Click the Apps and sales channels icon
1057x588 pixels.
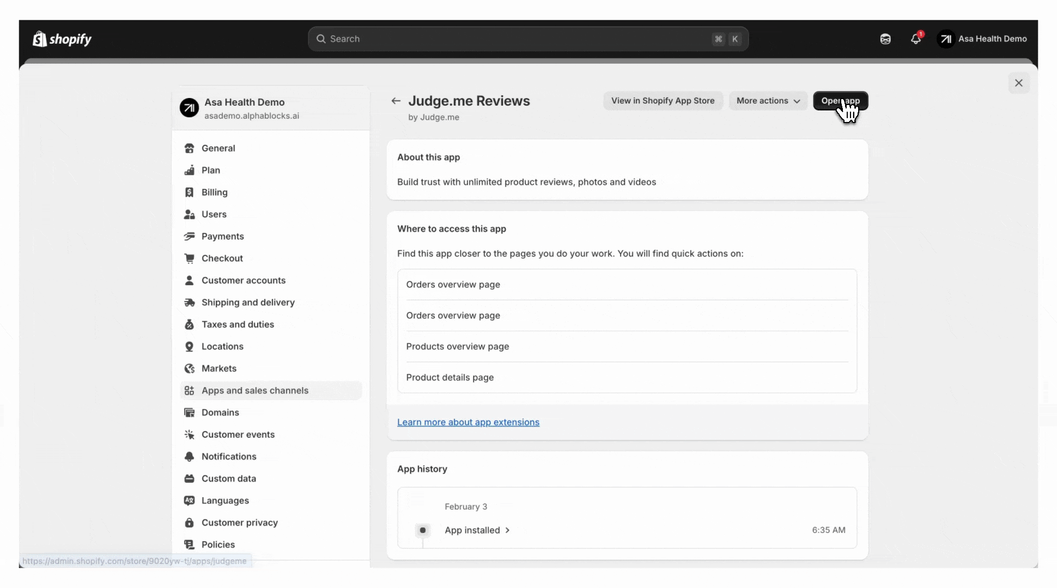[x=189, y=390]
